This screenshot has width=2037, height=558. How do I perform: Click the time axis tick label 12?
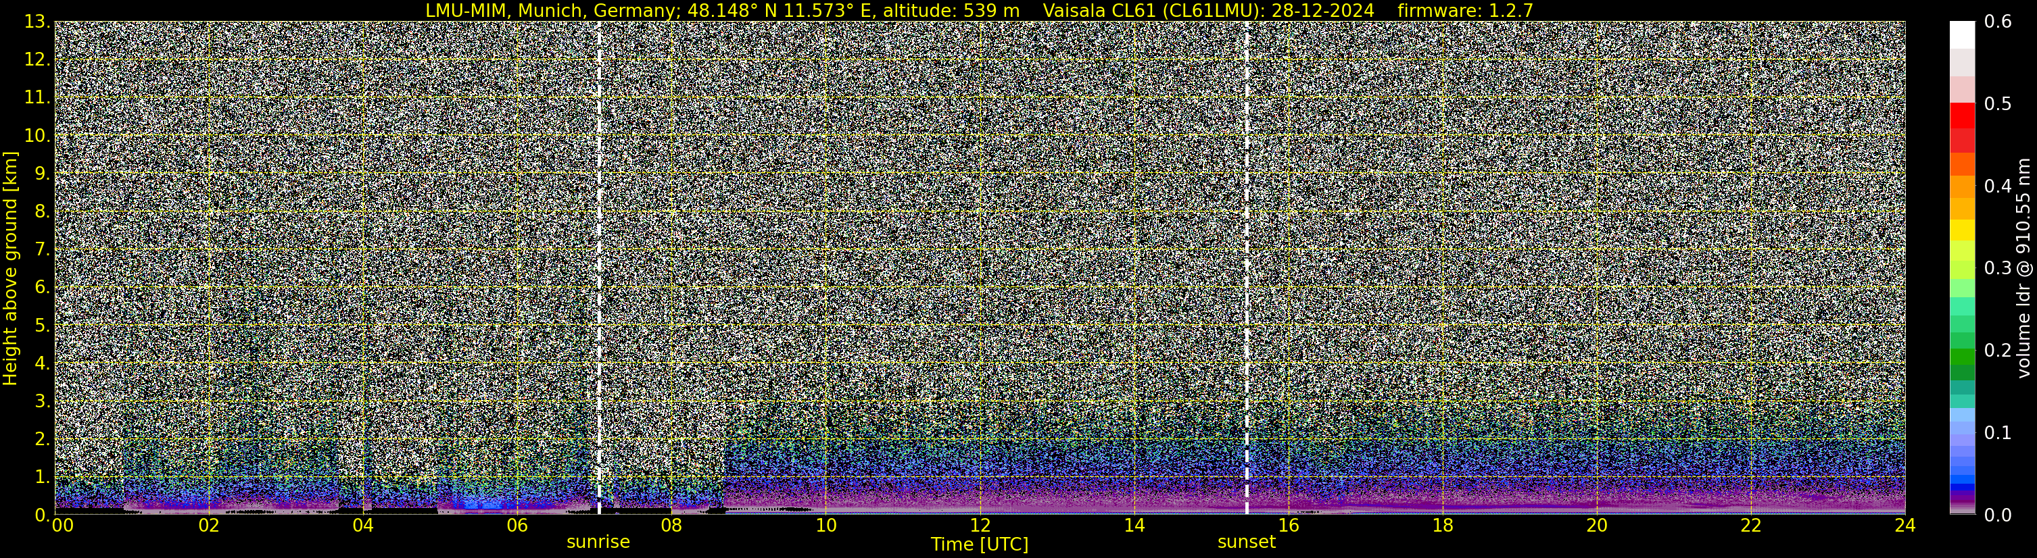pos(980,526)
